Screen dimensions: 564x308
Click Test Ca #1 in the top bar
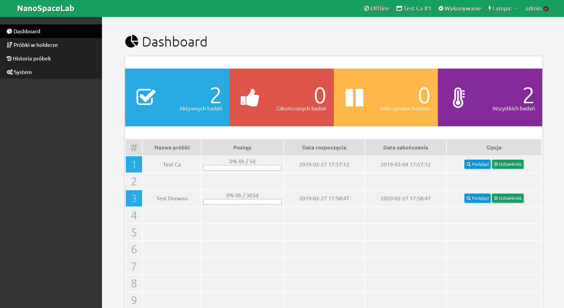414,8
